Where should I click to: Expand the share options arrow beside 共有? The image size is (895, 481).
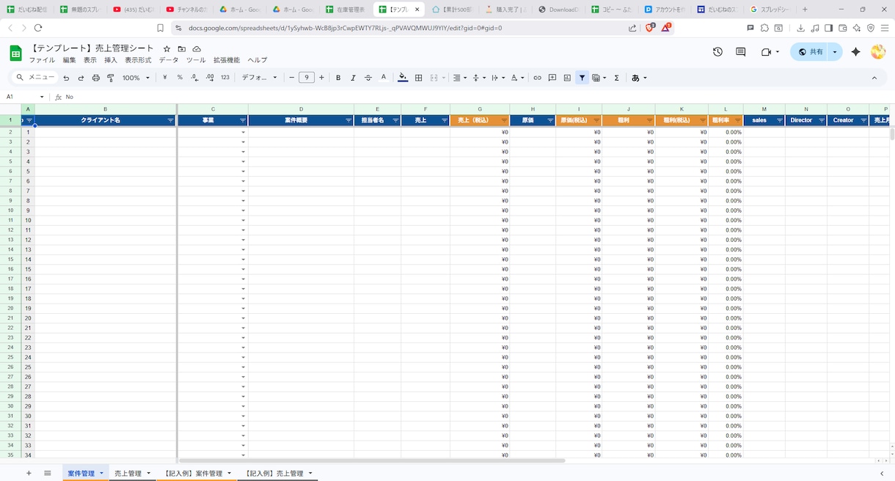point(835,52)
